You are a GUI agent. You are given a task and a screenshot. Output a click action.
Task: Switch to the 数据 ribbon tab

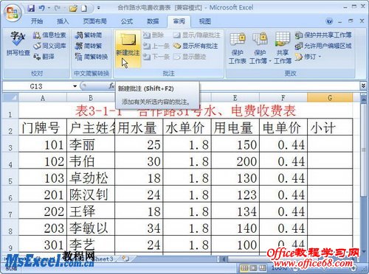[153, 21]
